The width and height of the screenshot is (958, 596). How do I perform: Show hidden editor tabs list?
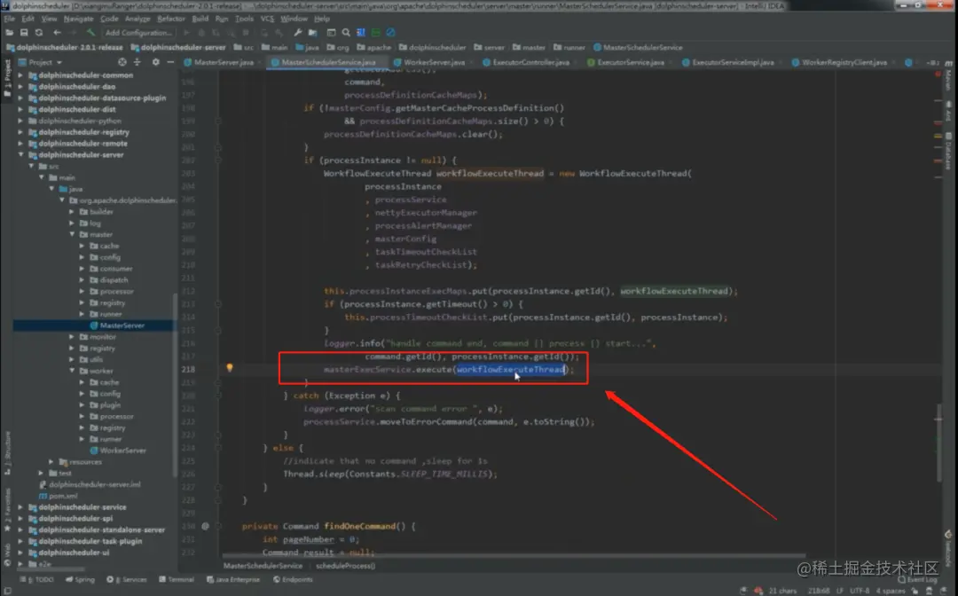tap(932, 62)
